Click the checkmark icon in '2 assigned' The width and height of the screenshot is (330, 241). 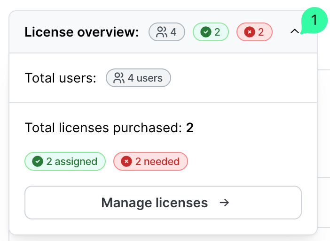click(37, 161)
